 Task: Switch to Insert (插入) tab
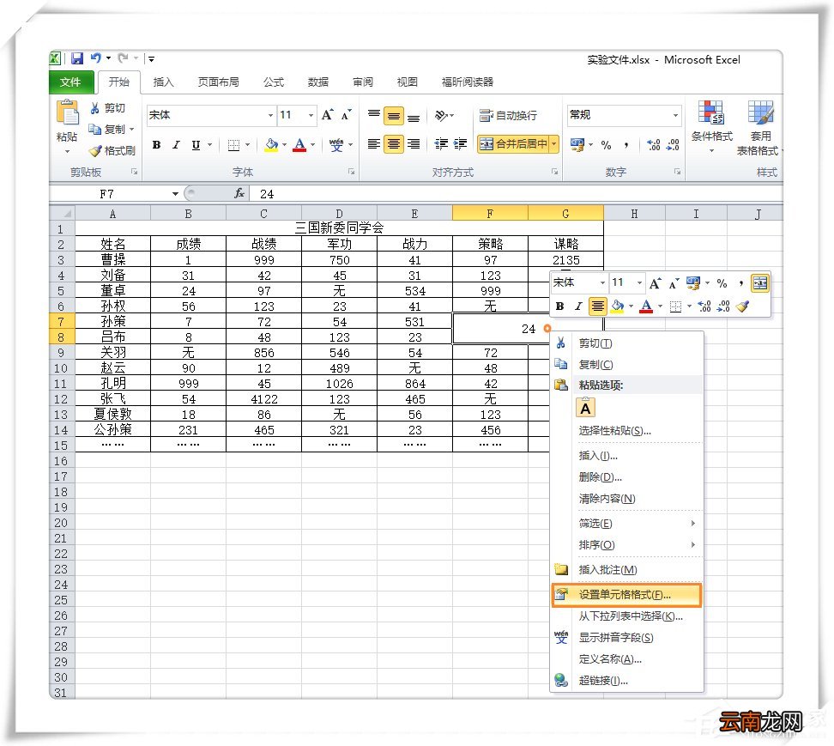click(x=163, y=82)
